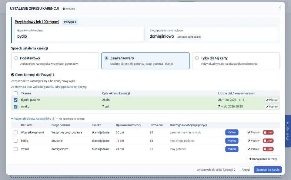This screenshot has height=180, width=291.
Task: Select the Podstawowy radio option
Action: click(x=16, y=58)
